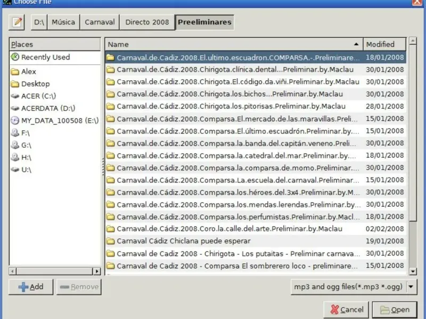Click the pencil type-a-filename icon
Screen dimensions: 426x319
17,22
